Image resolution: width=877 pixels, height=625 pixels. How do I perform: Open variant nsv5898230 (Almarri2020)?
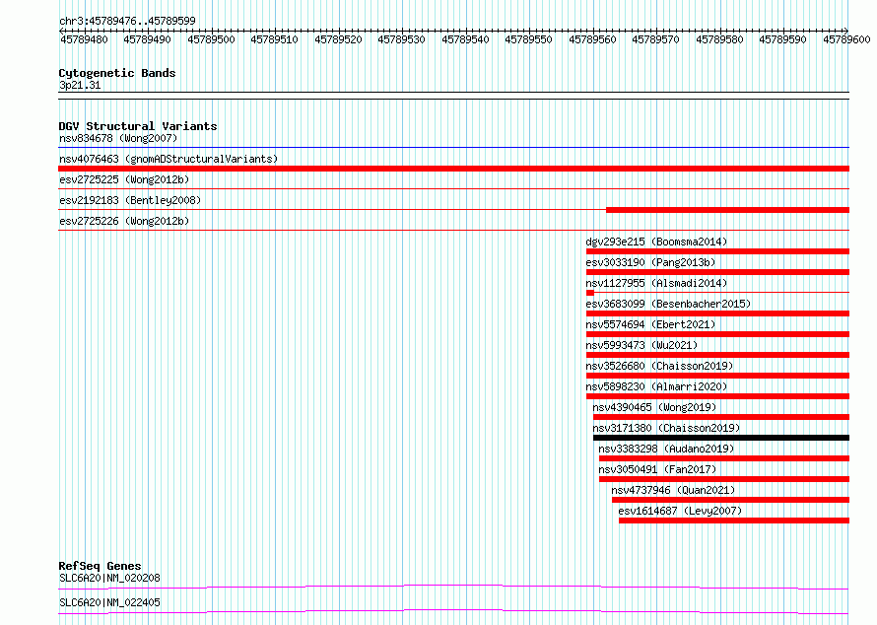pyautogui.click(x=656, y=387)
